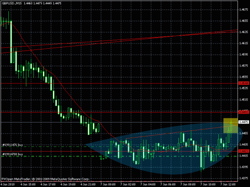Viewport: 250px width, 187px height.
Task: Click the 1.4395 price axis label
Action: click(x=244, y=167)
